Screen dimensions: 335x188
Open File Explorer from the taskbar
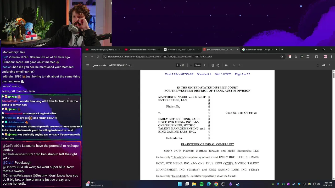pyautogui.click(x=194, y=184)
